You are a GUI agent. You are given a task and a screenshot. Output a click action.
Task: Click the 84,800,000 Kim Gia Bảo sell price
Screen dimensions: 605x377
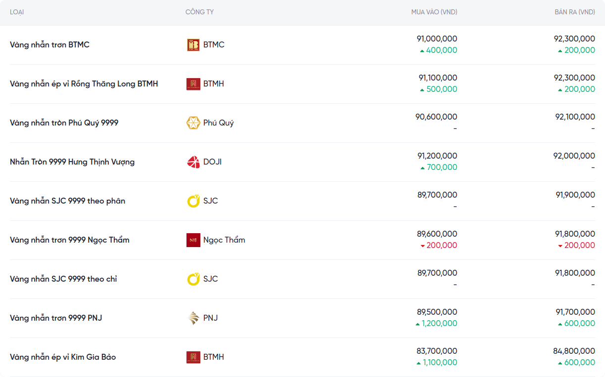click(x=574, y=351)
